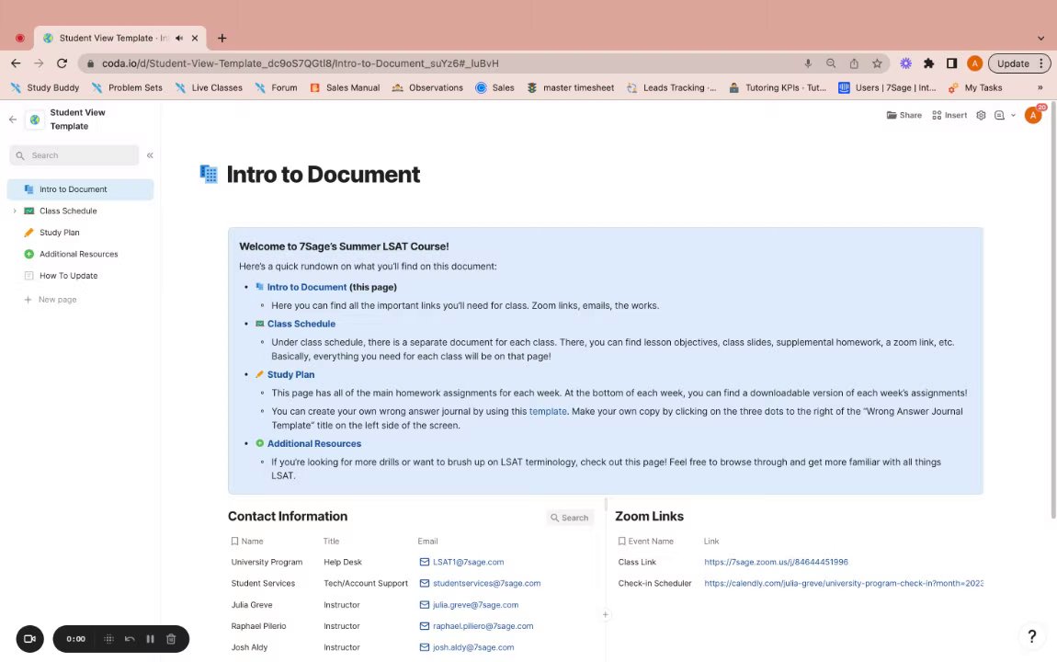This screenshot has width=1057, height=662.
Task: Open Class Schedule page in sidebar
Action: (68, 211)
